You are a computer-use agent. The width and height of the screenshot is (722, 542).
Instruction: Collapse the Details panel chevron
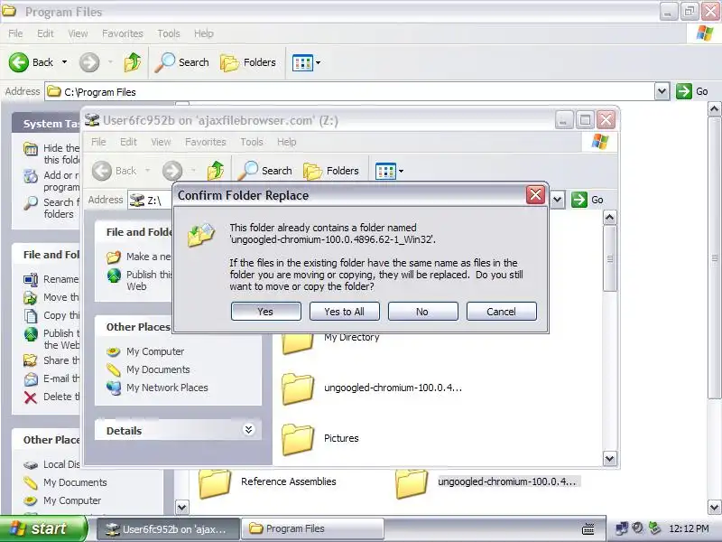pyautogui.click(x=249, y=430)
